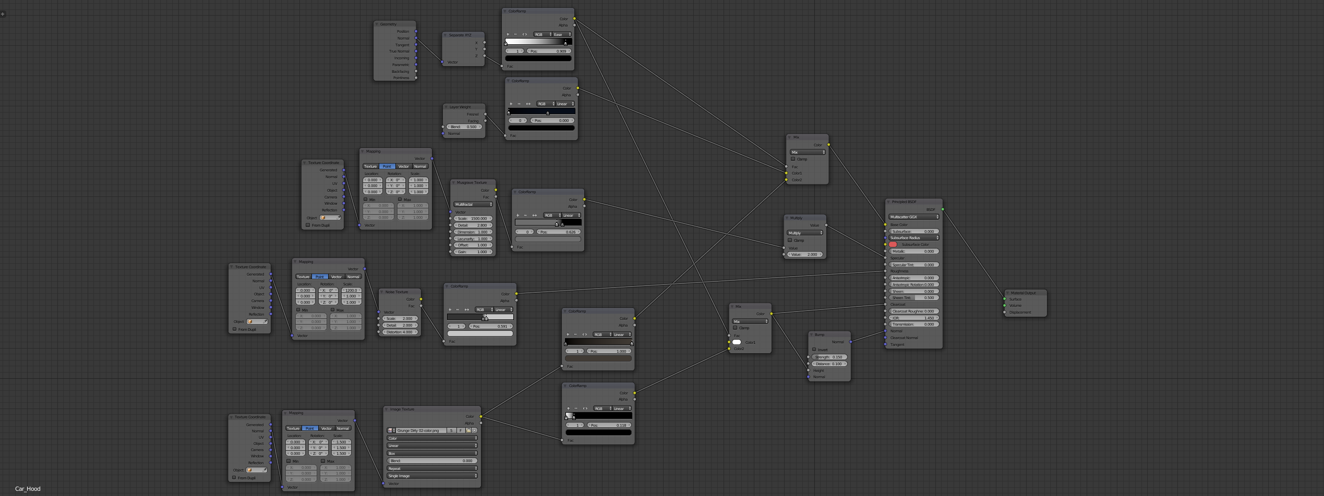
Task: Enable Invert in the Bump node
Action: 814,350
